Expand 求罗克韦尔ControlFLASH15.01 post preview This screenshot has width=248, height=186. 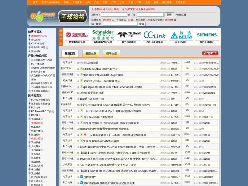pyautogui.click(x=78, y=105)
